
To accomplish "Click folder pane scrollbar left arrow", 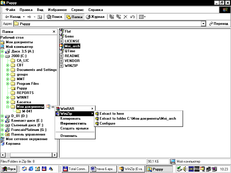I will (x=3, y=155).
